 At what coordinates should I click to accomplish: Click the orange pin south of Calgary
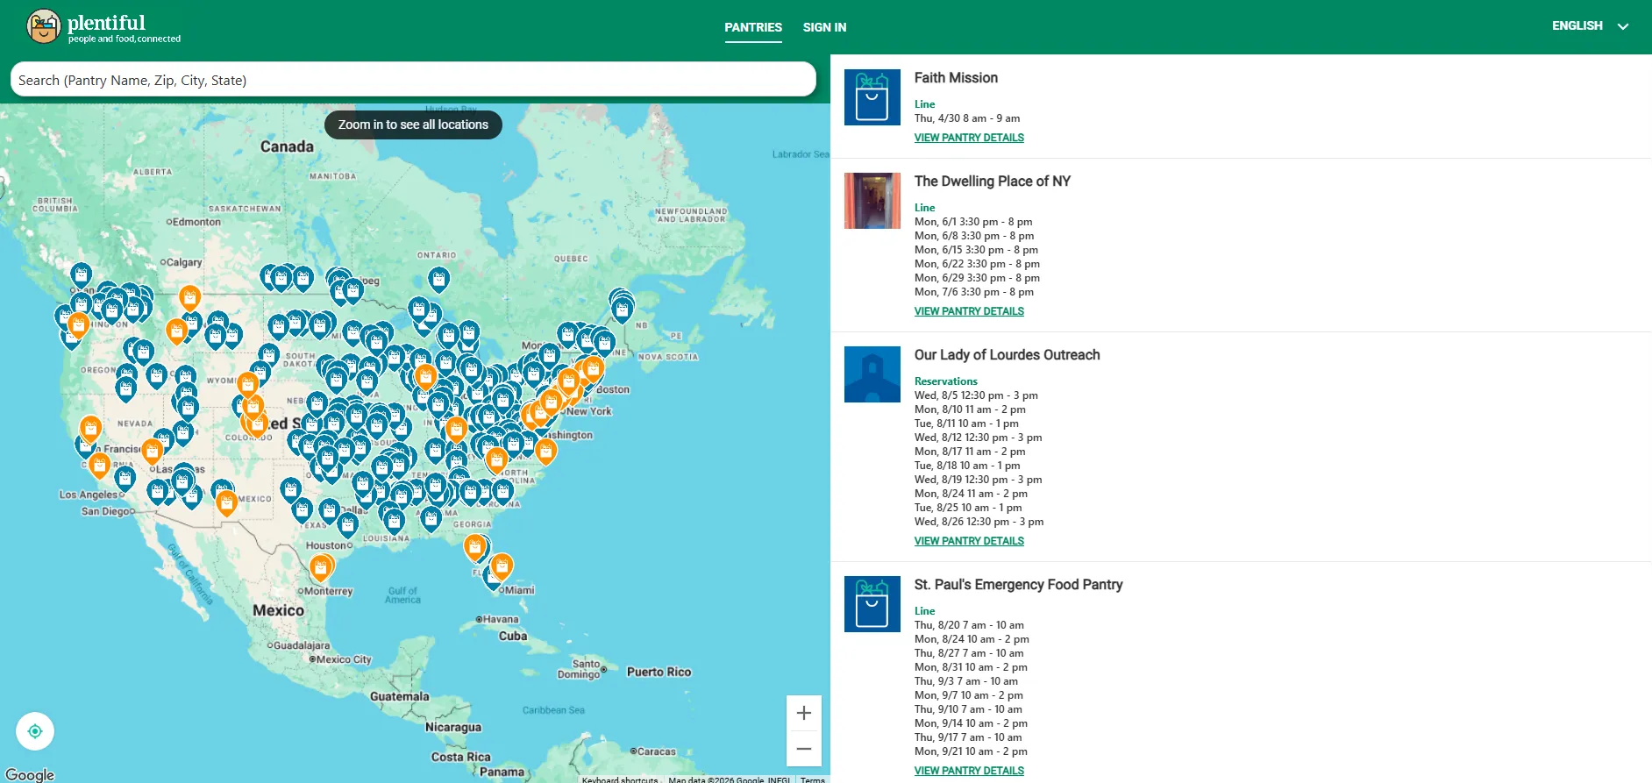point(189,298)
